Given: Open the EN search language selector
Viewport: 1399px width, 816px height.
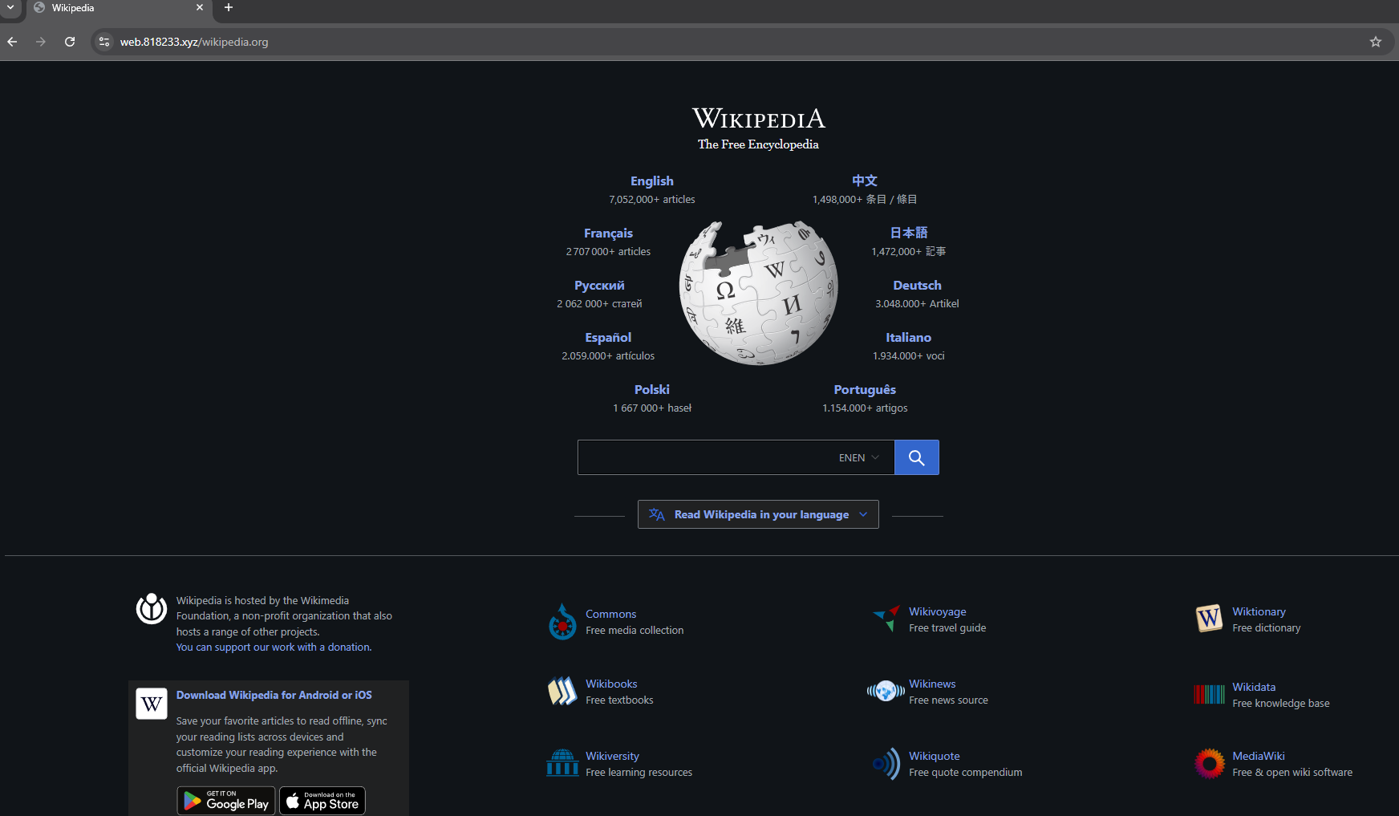Looking at the screenshot, I should click(859, 457).
